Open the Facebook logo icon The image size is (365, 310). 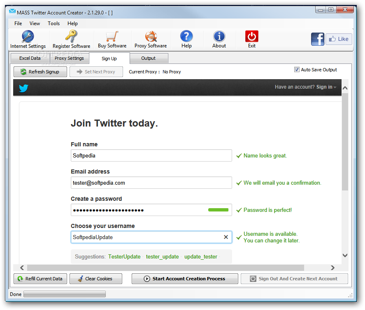click(318, 39)
